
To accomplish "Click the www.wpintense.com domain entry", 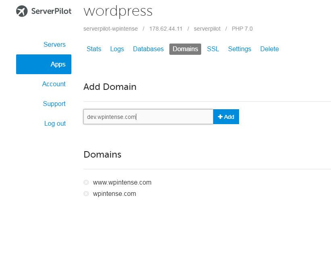I will pos(122,182).
